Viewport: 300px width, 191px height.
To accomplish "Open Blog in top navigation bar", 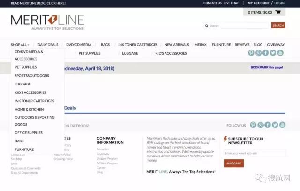I will click(x=258, y=45).
